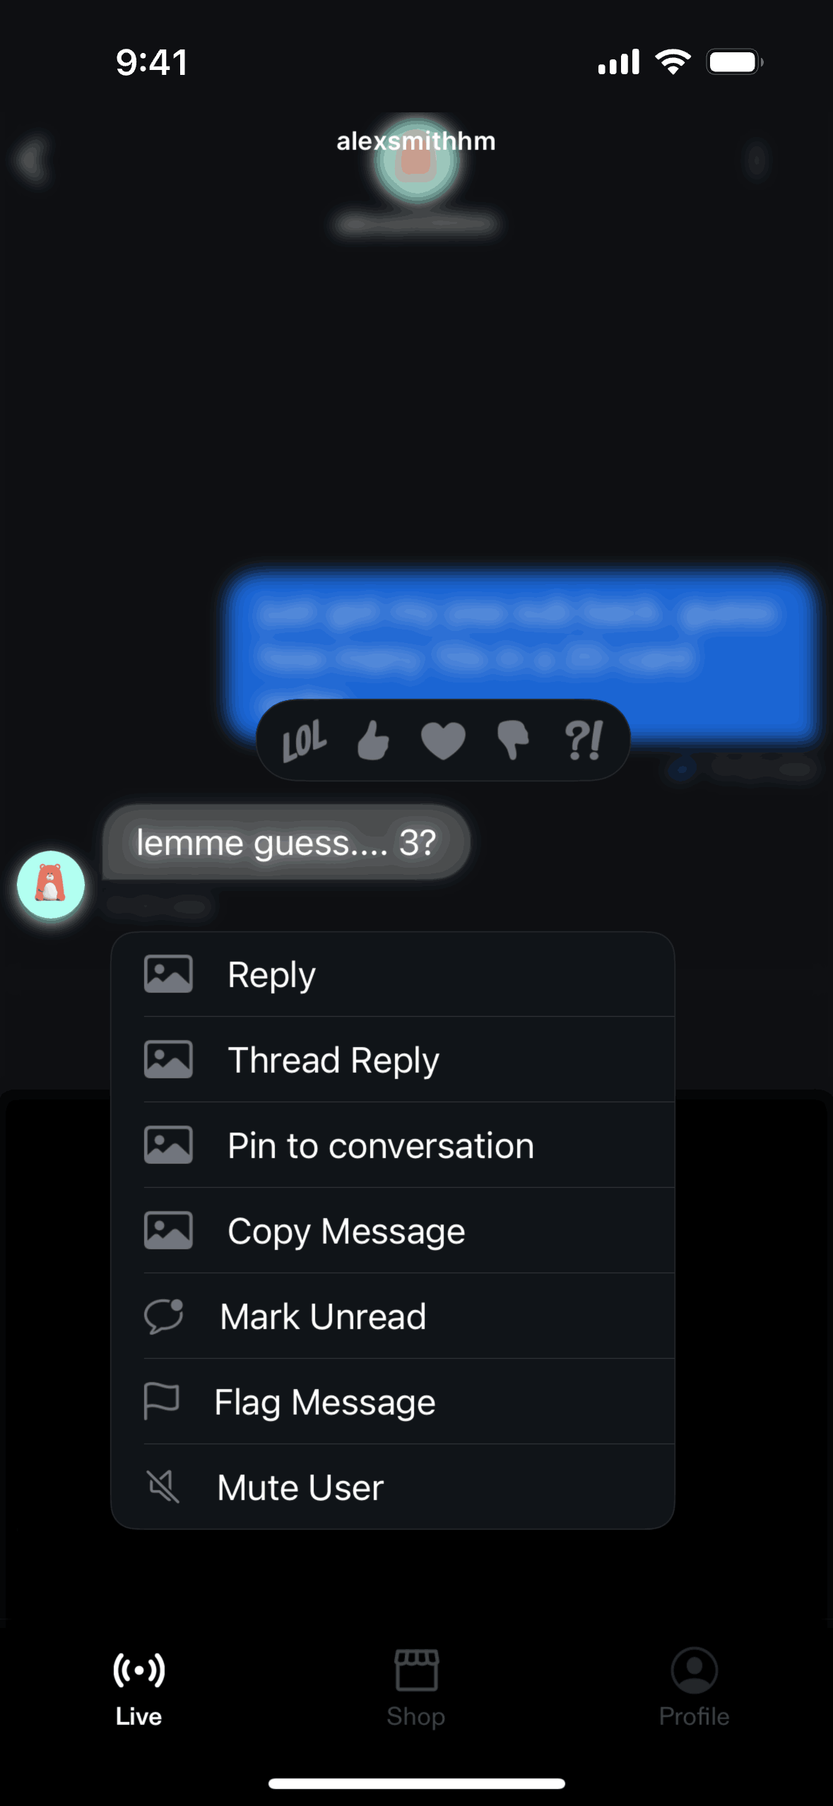833x1806 pixels.
Task: Click the image icon beside Reply
Action: [168, 974]
